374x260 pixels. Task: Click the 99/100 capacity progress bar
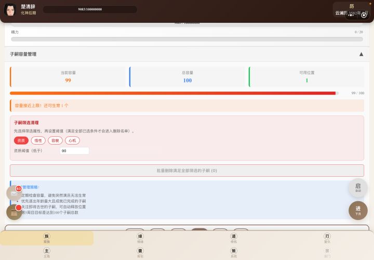pos(174,93)
